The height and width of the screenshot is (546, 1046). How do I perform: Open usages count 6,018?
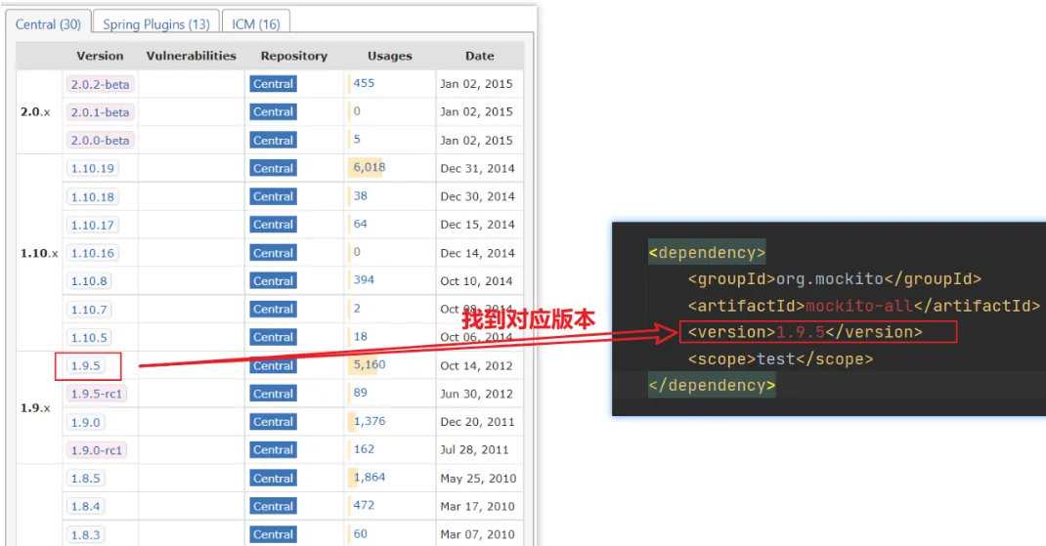point(369,167)
